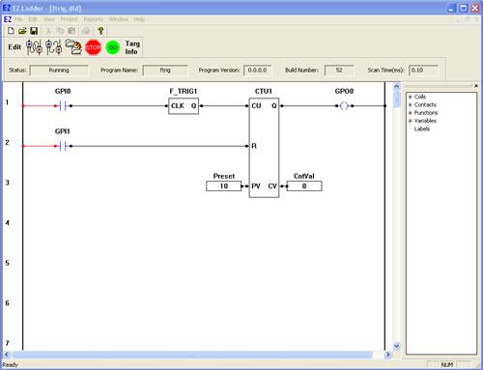Select the CTU1 counter block
This screenshot has width=483, height=370.
click(x=264, y=148)
